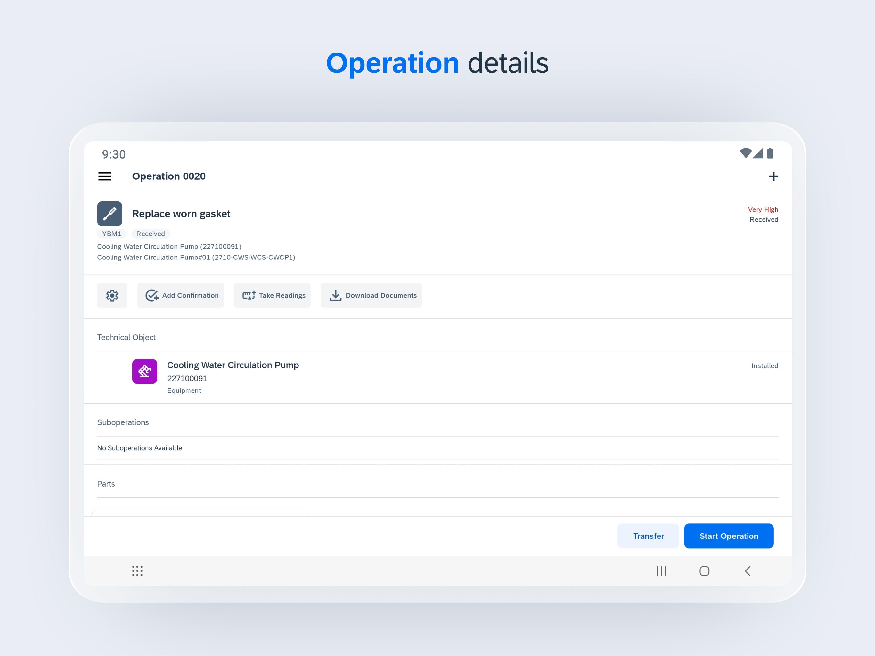Tap the plus add icon
This screenshot has width=875, height=656.
pyautogui.click(x=773, y=176)
